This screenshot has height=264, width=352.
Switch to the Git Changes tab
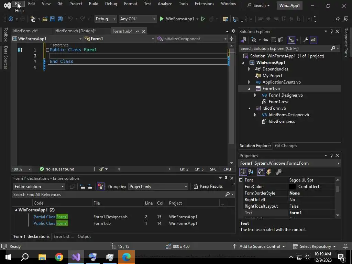point(286,146)
